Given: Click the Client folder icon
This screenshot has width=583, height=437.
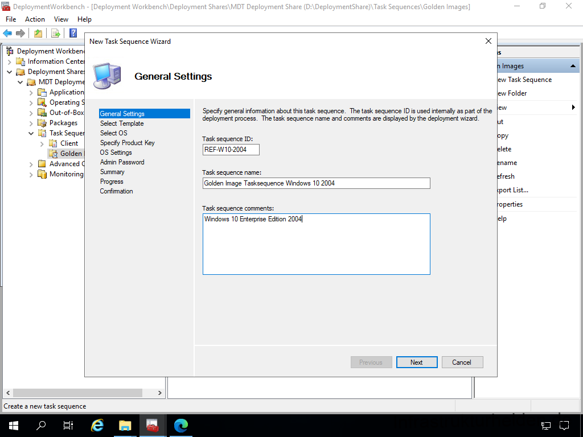Looking at the screenshot, I should point(53,143).
